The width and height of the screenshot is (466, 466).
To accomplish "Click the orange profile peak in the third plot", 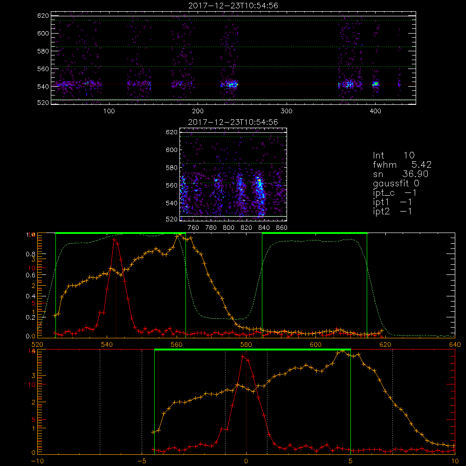I will click(179, 235).
